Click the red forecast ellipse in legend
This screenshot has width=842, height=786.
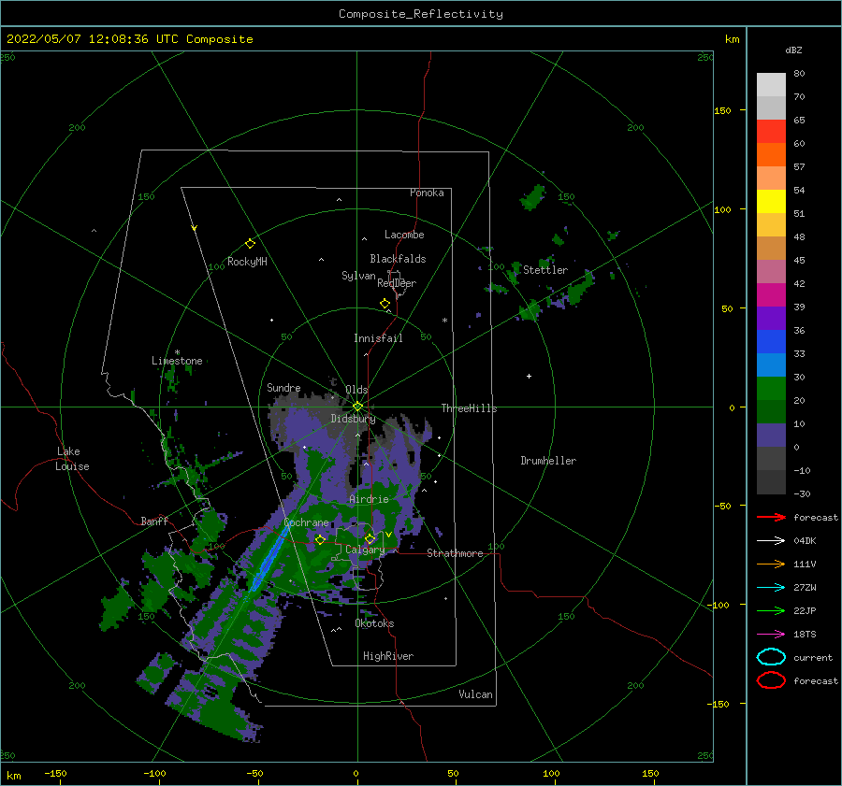tap(771, 680)
